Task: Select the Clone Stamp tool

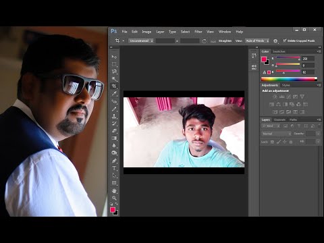Action: (114, 116)
